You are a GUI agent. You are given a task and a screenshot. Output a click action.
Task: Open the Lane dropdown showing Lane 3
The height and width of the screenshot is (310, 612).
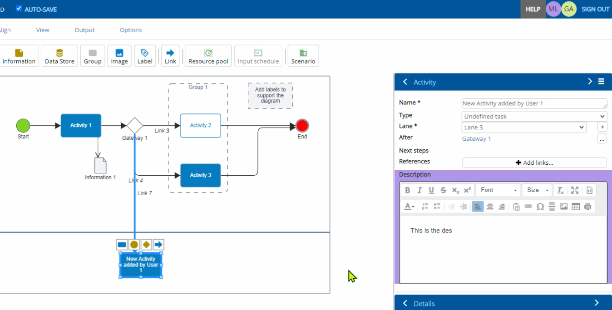click(523, 128)
